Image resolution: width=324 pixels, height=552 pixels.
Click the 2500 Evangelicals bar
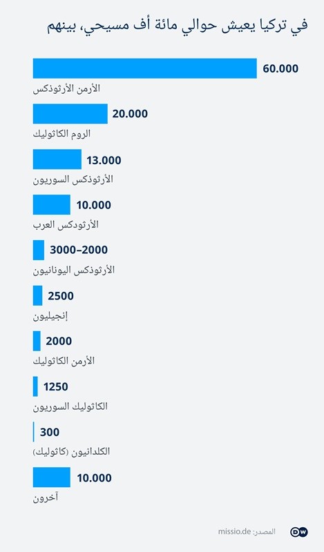pos(38,295)
